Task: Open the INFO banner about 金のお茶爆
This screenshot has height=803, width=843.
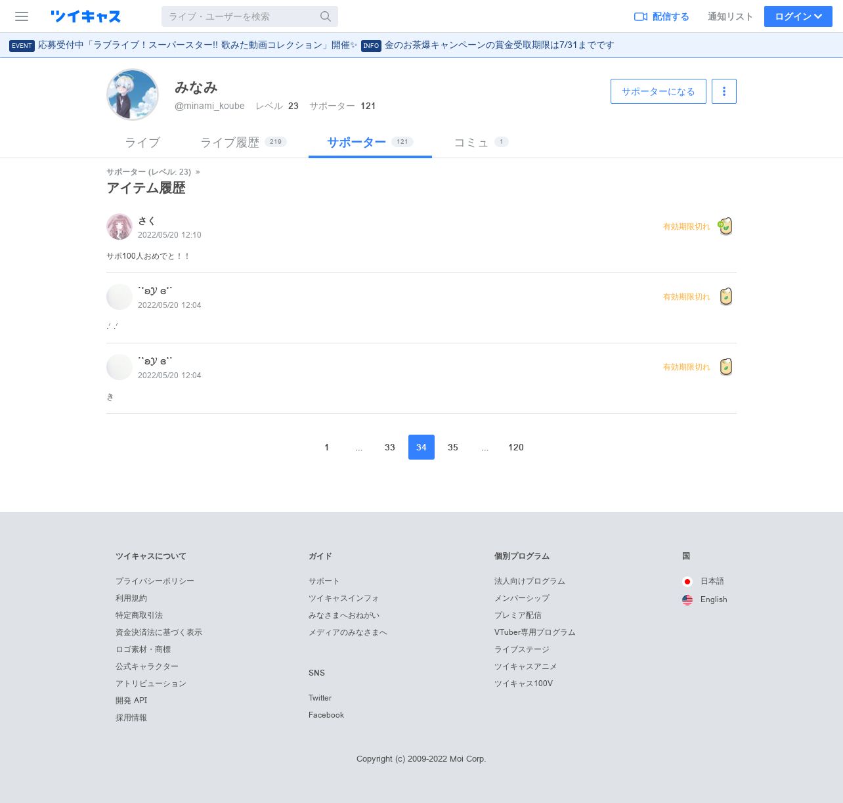Action: [488, 45]
